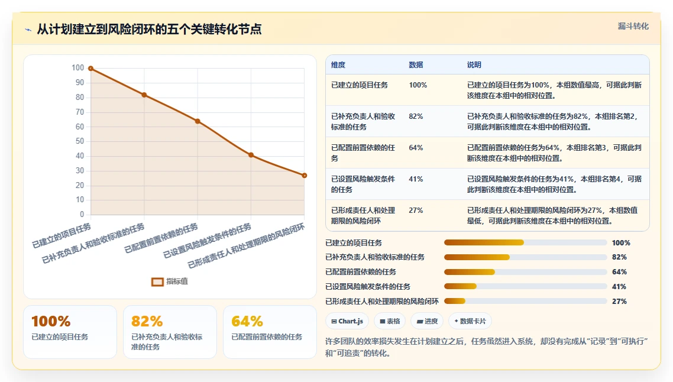Click progress label 已设置风险触发条件的任务
The height and width of the screenshot is (382, 673).
[x=368, y=286]
